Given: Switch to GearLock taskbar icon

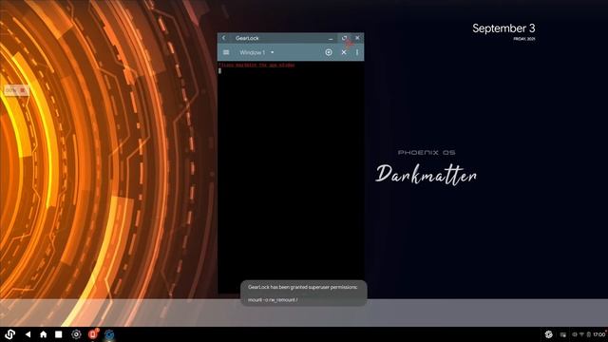Looking at the screenshot, I should (109, 334).
